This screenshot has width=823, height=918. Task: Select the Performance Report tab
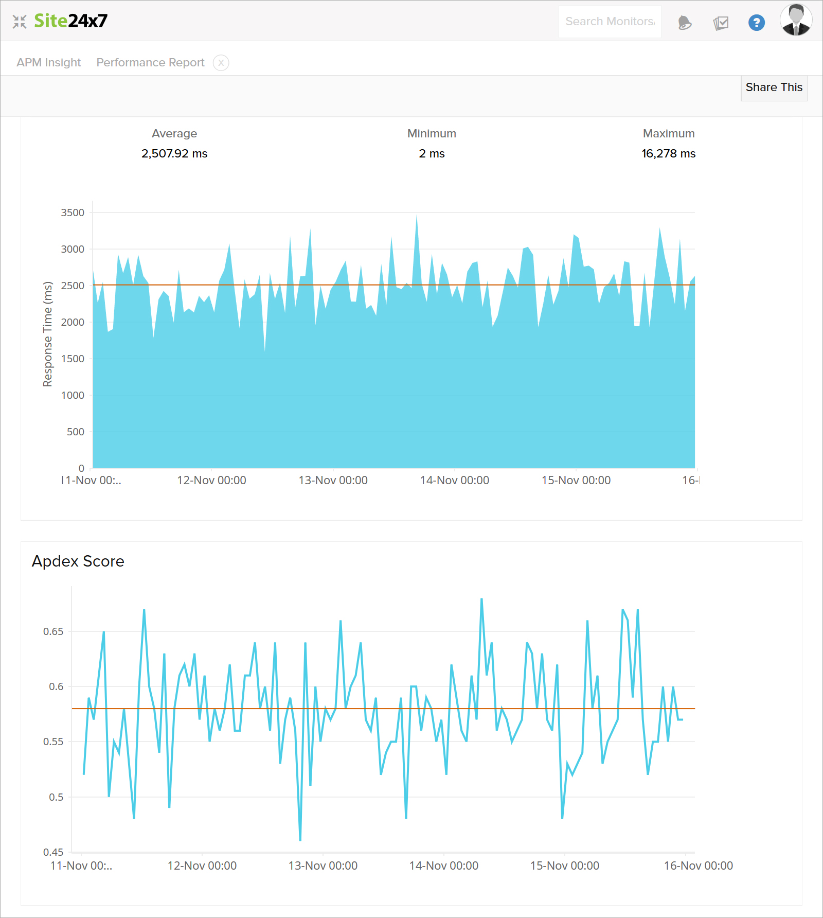point(150,62)
